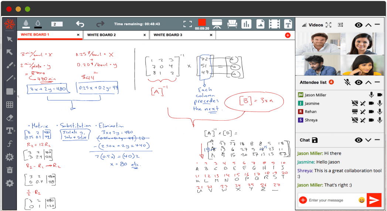
Task: Click the trash delete icon
Action: [10, 170]
